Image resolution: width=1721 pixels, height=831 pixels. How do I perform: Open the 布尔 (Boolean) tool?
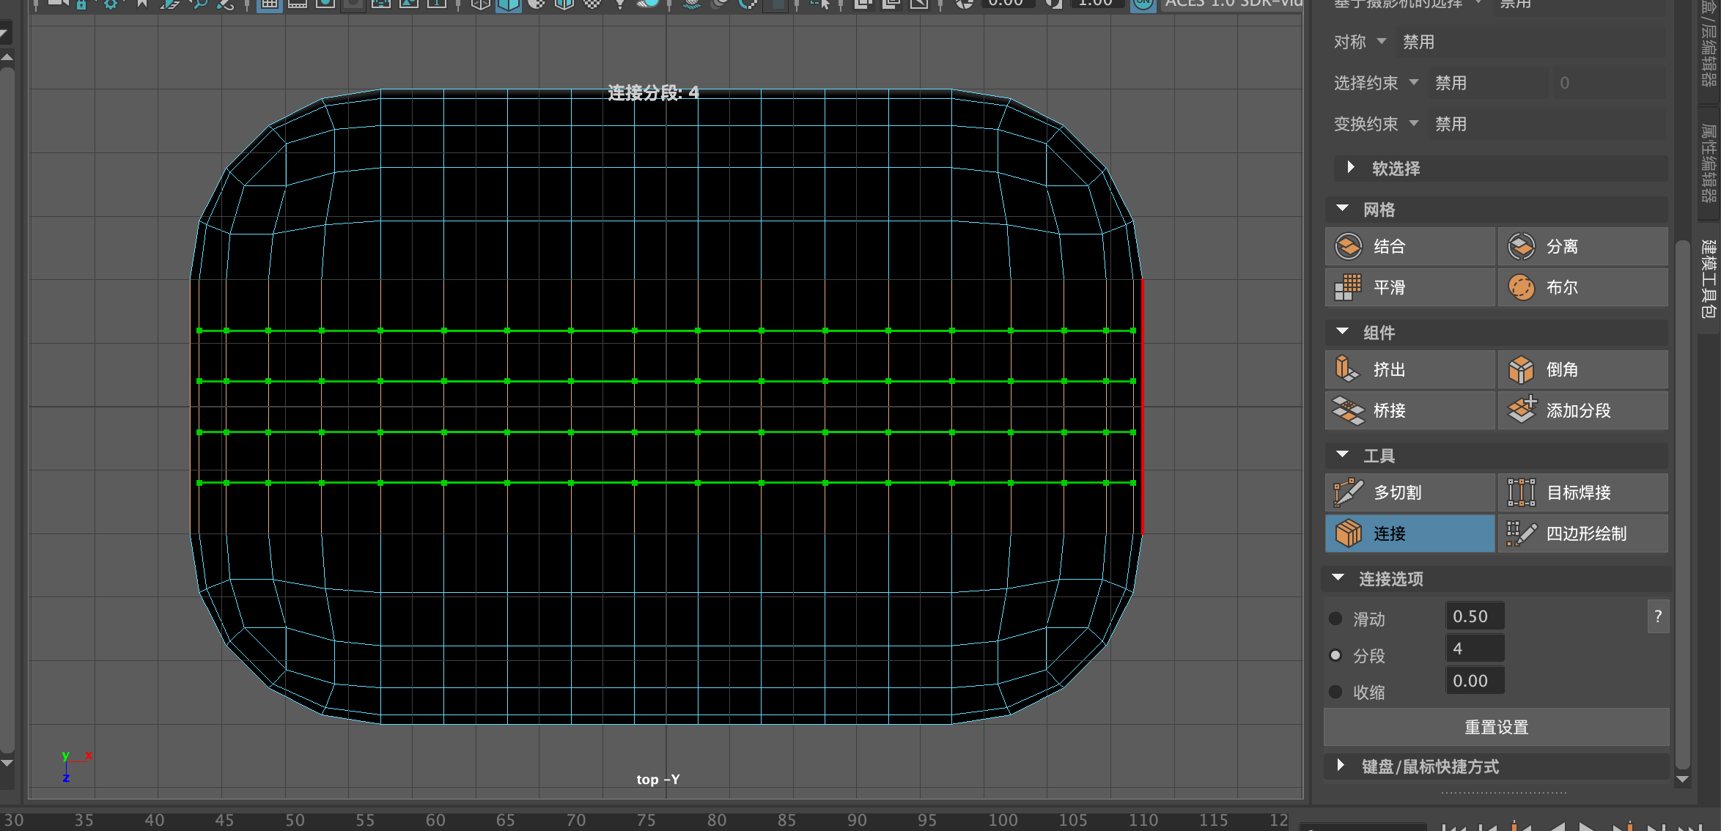[1522, 287]
